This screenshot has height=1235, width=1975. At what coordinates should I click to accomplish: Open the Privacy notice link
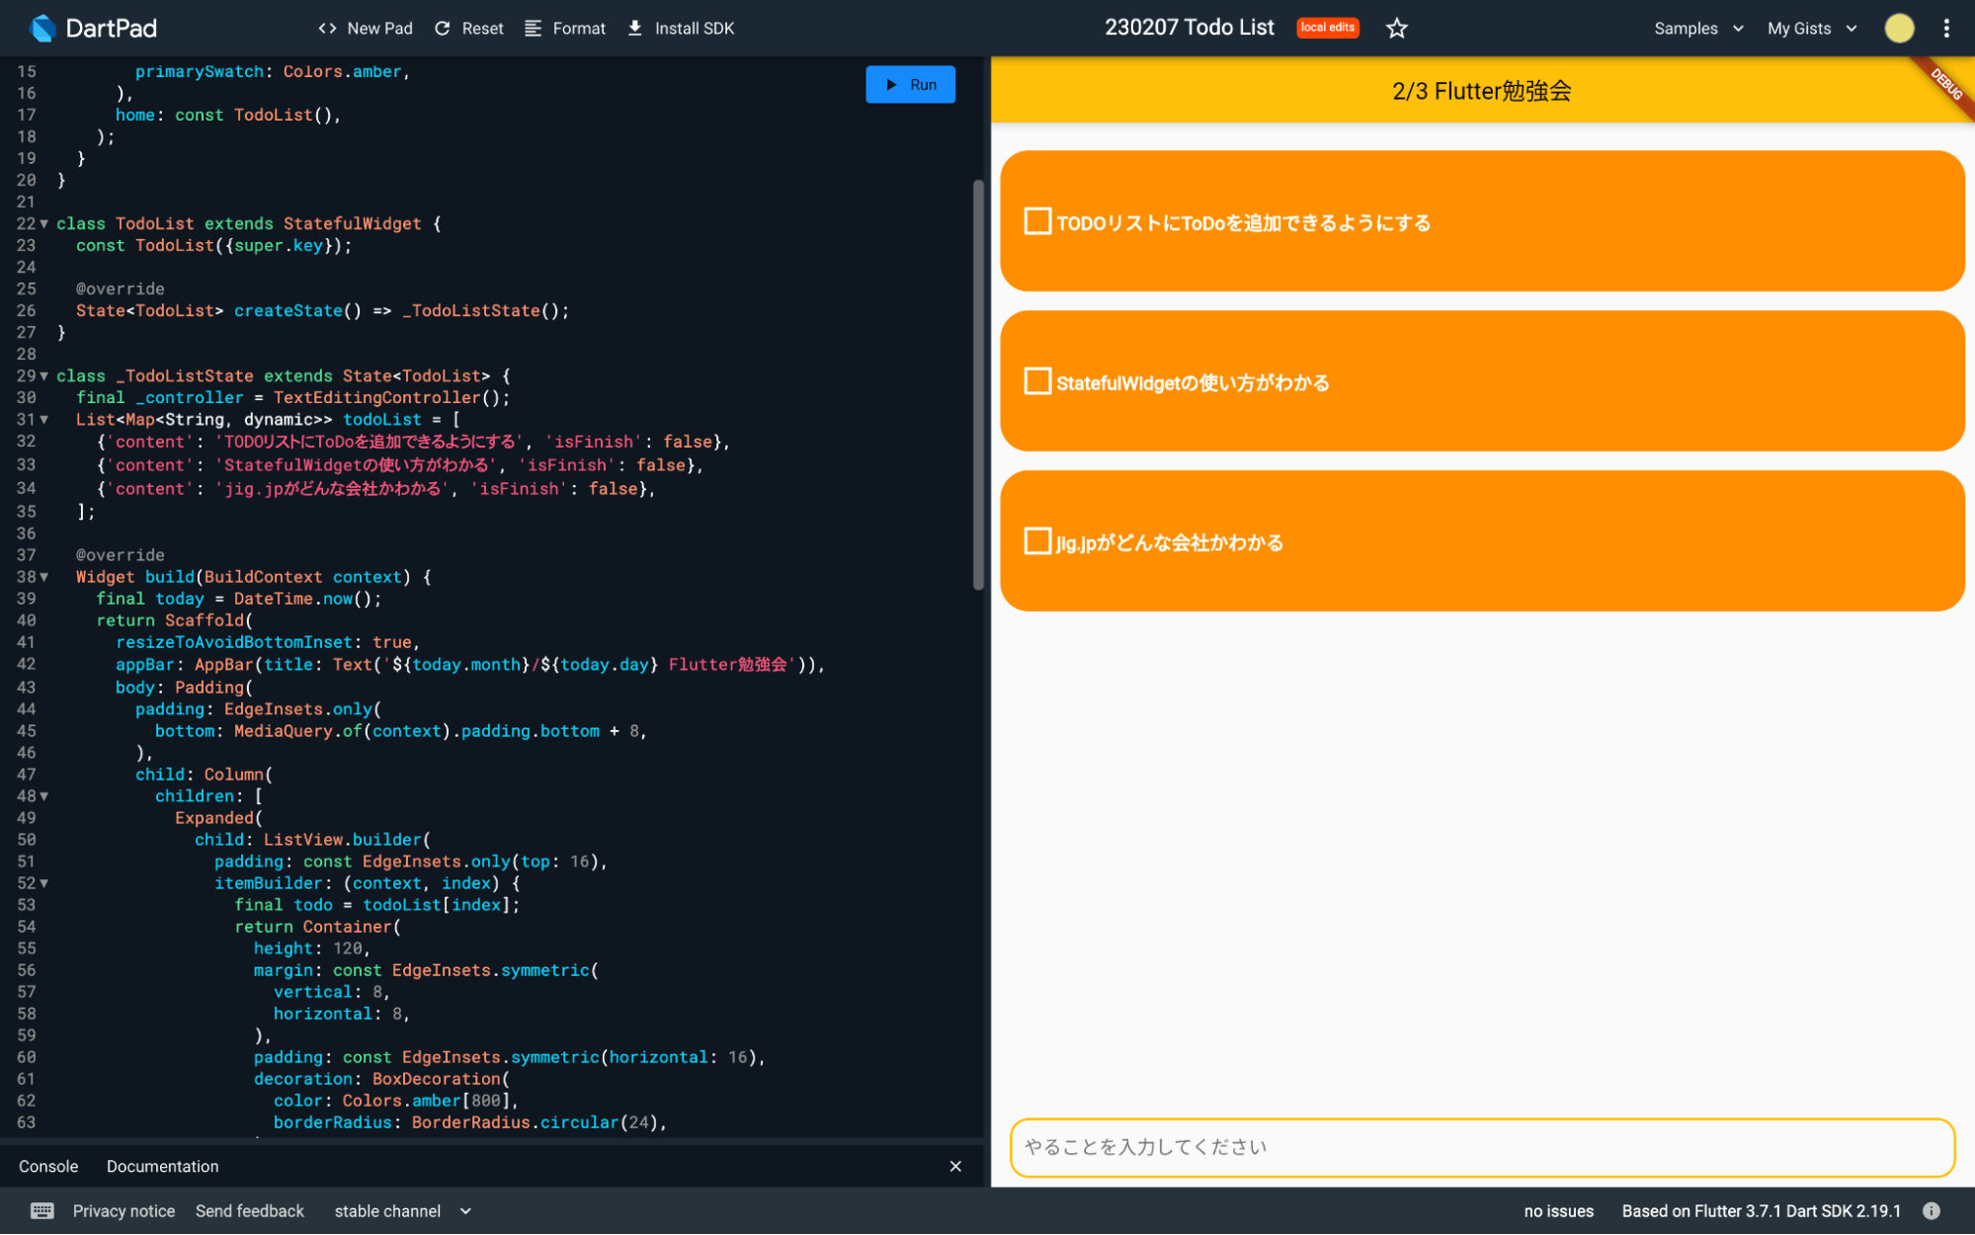tap(123, 1211)
